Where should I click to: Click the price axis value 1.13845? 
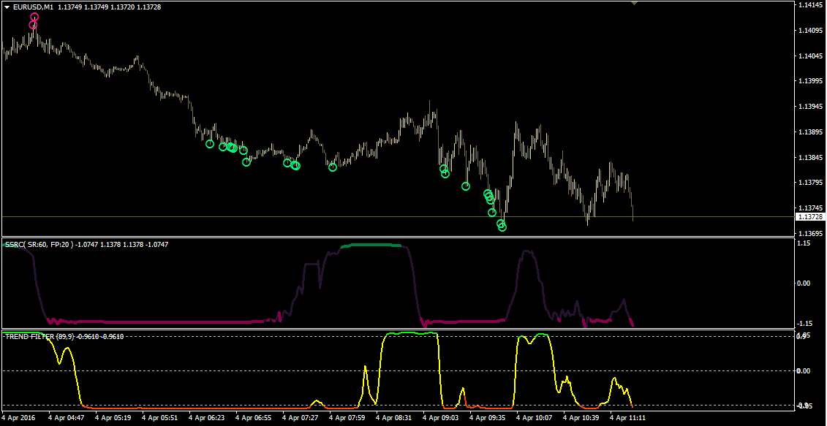809,158
